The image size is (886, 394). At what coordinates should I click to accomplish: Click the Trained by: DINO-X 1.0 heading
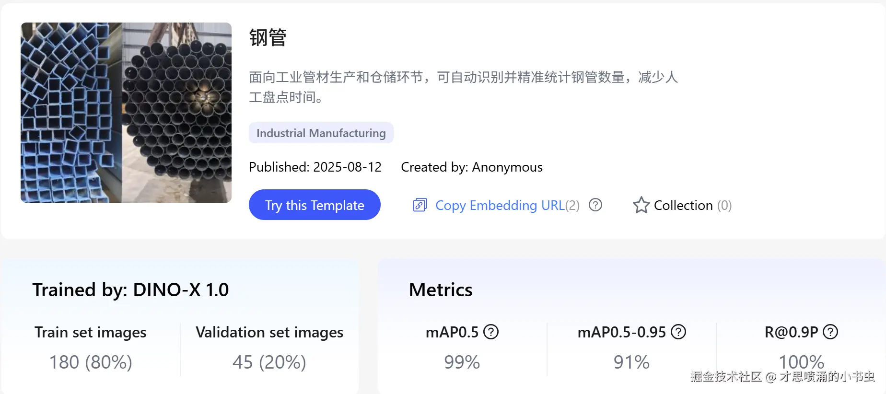click(130, 290)
